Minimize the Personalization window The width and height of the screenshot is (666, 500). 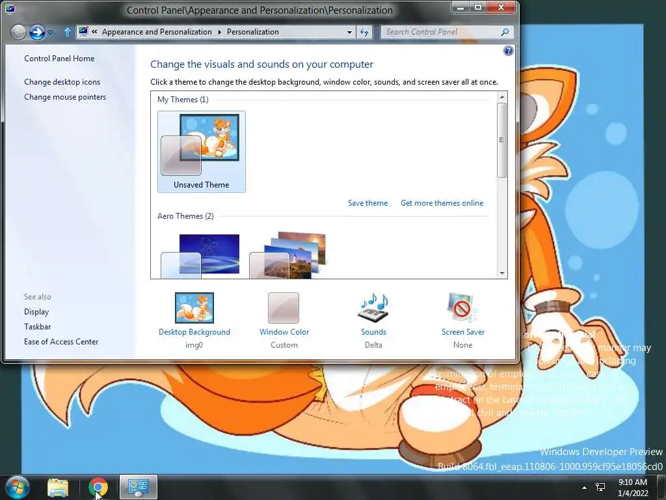coord(460,7)
